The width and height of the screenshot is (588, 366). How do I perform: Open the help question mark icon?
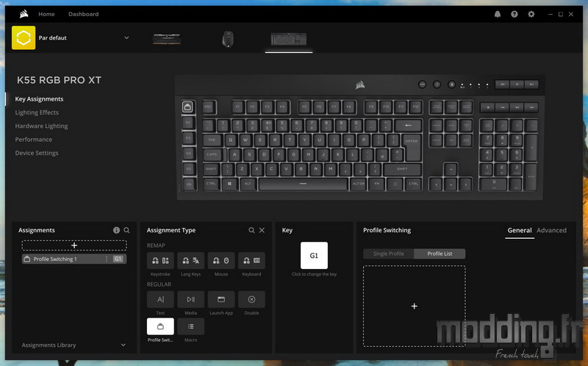tap(514, 14)
